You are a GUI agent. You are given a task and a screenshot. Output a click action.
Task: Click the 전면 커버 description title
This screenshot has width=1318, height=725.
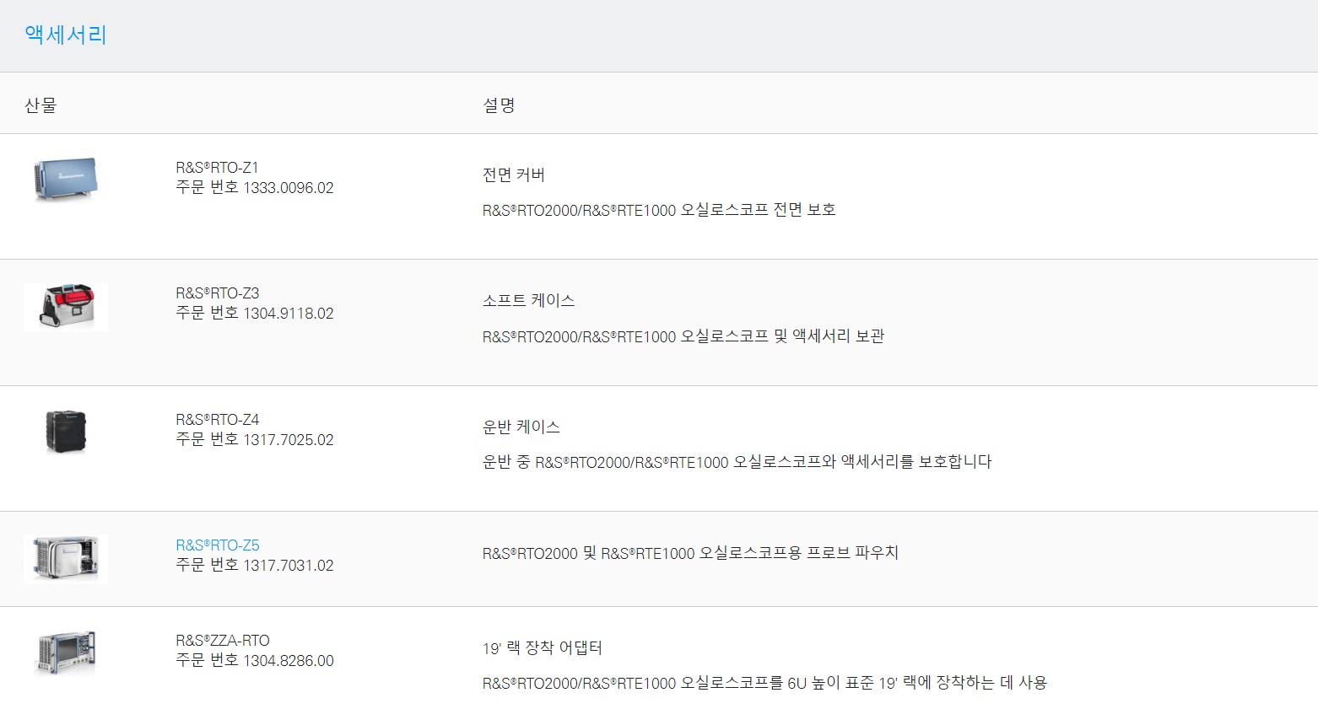514,175
